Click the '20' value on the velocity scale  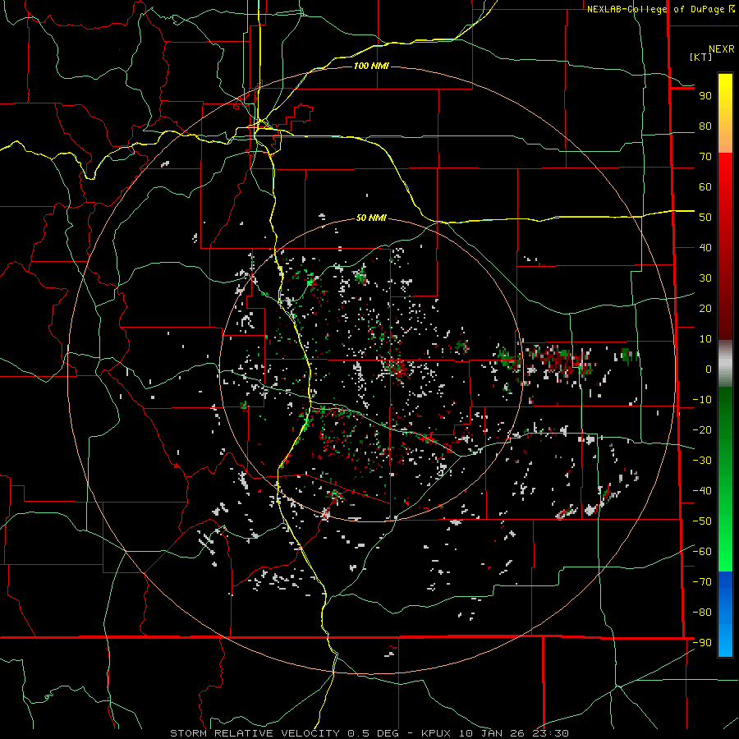tap(705, 309)
